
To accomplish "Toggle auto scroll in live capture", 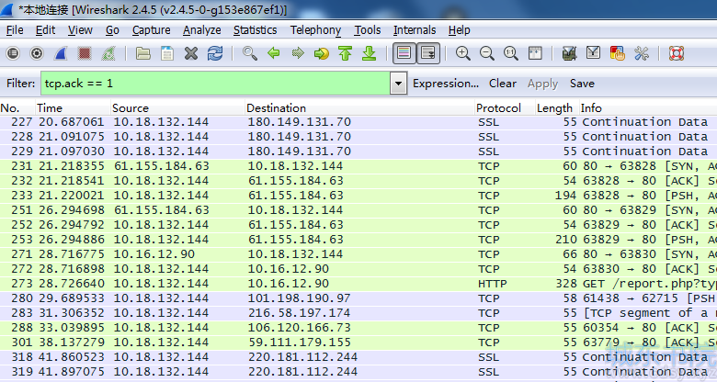I will [428, 53].
